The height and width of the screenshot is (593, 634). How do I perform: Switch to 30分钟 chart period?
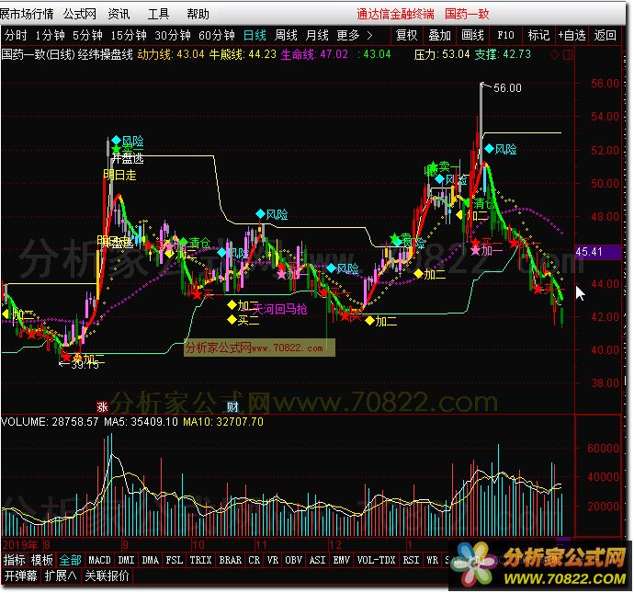click(x=173, y=36)
